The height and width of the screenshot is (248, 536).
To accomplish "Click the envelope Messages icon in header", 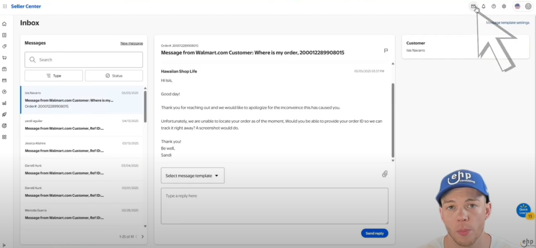I will 473,6.
